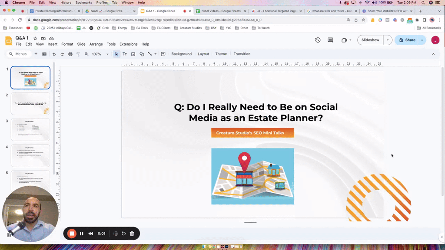The image size is (445, 250).
Task: Star the Q&A 1 presentation
Action: [35, 38]
